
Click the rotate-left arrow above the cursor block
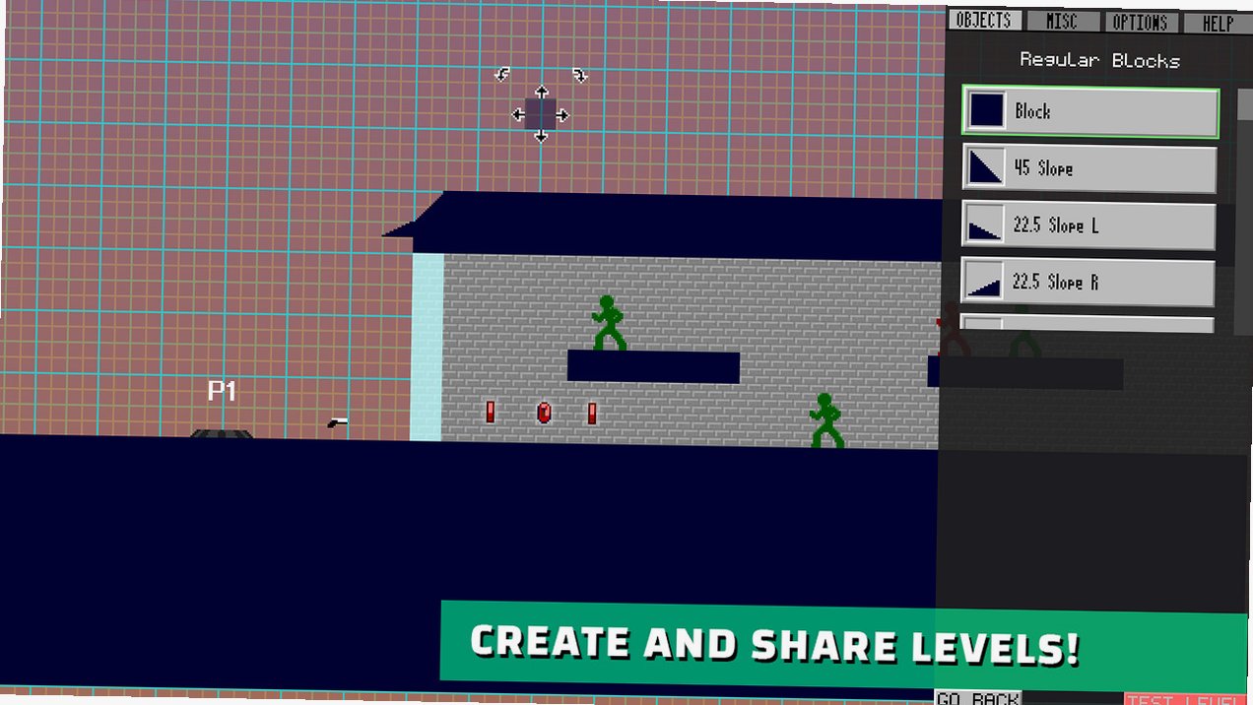tap(502, 74)
